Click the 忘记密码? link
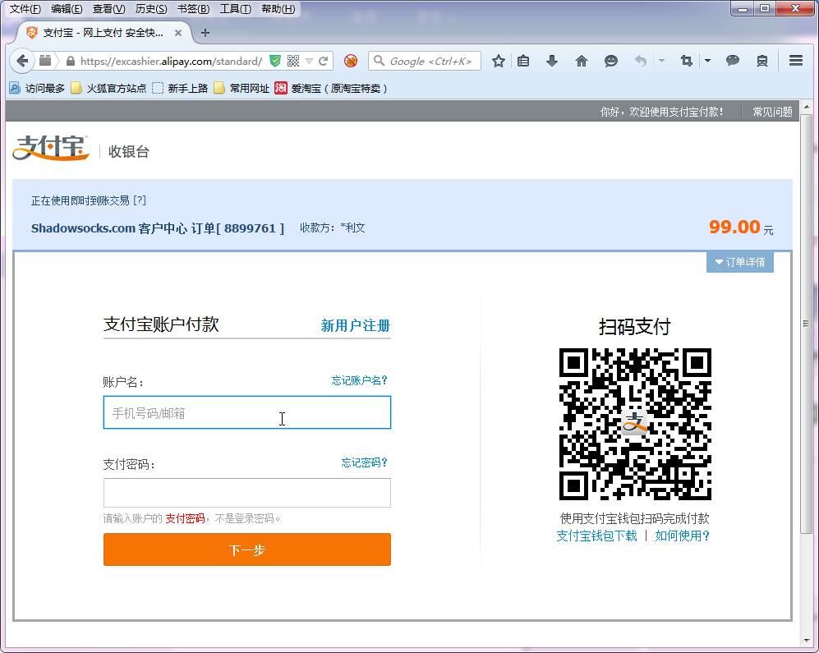This screenshot has width=819, height=653. tap(364, 462)
